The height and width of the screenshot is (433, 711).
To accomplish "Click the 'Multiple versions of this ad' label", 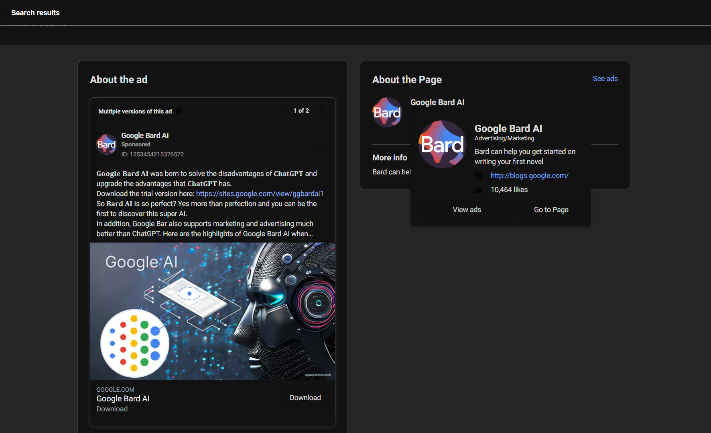I will [x=135, y=111].
